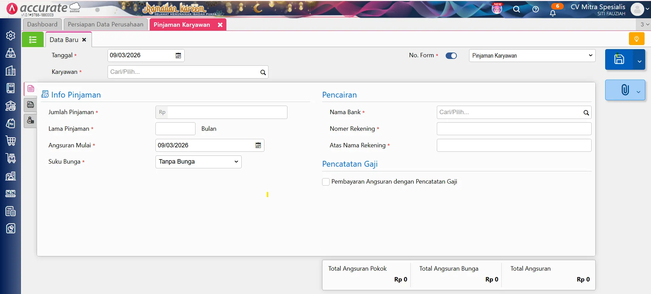
Task: Open calendar picker for Tanggal field
Action: pyautogui.click(x=178, y=56)
